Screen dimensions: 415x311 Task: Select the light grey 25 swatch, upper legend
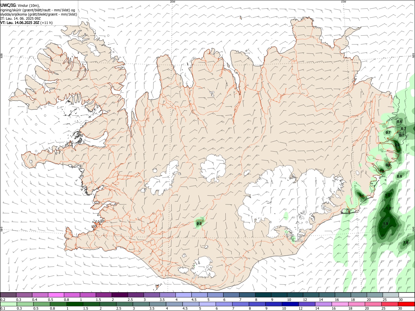click(390, 295)
